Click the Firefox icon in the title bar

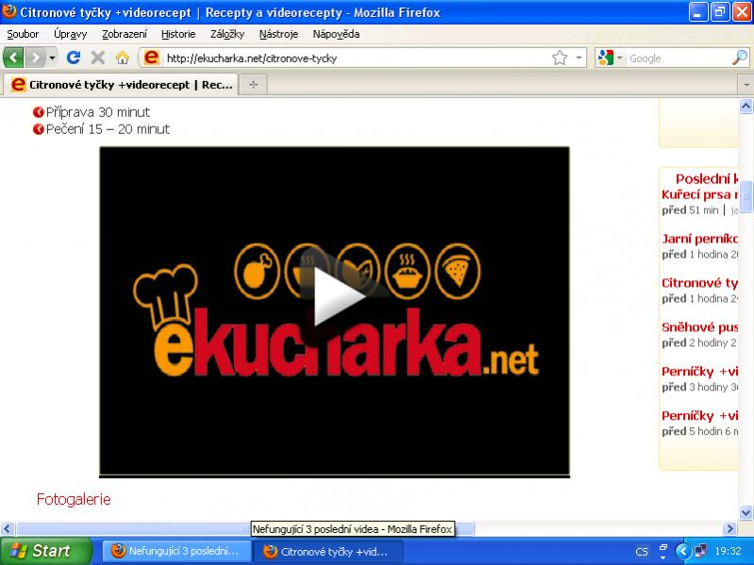coord(9,12)
